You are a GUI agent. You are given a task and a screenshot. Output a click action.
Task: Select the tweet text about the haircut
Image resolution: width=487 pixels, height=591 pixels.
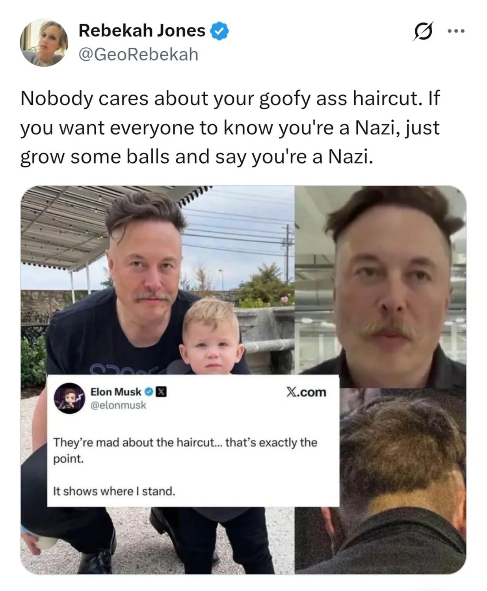(x=230, y=128)
